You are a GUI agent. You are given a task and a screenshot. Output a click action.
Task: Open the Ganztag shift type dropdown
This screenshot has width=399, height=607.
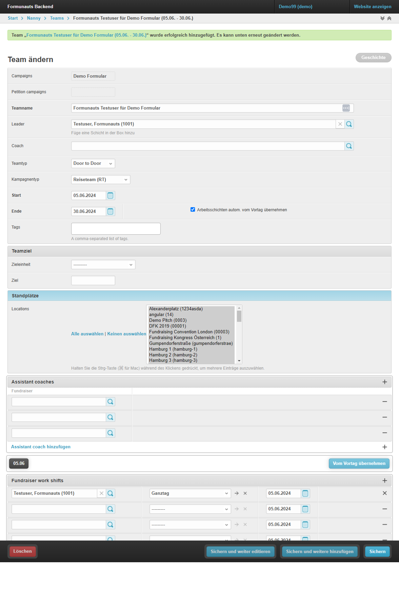190,493
